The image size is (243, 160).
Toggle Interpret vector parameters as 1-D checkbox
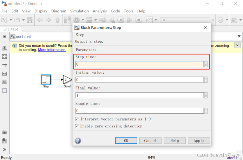(77, 119)
